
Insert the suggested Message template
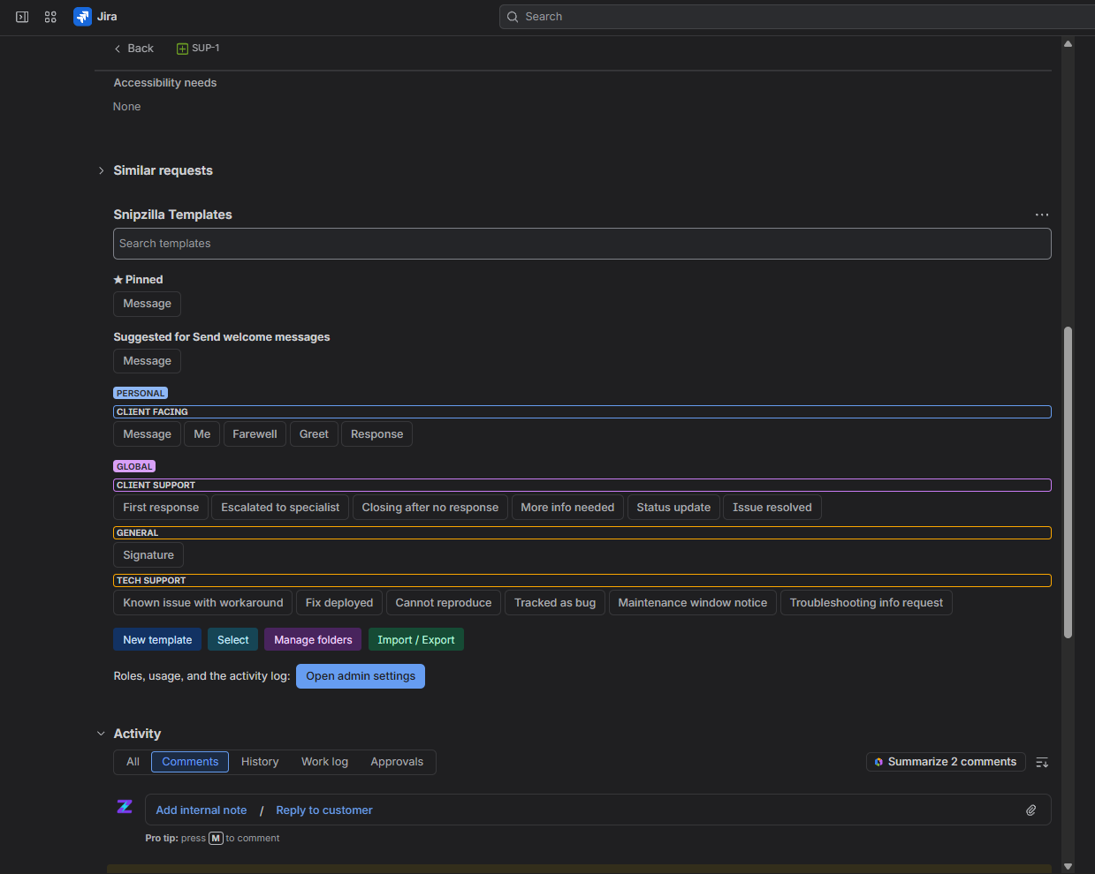(x=147, y=361)
